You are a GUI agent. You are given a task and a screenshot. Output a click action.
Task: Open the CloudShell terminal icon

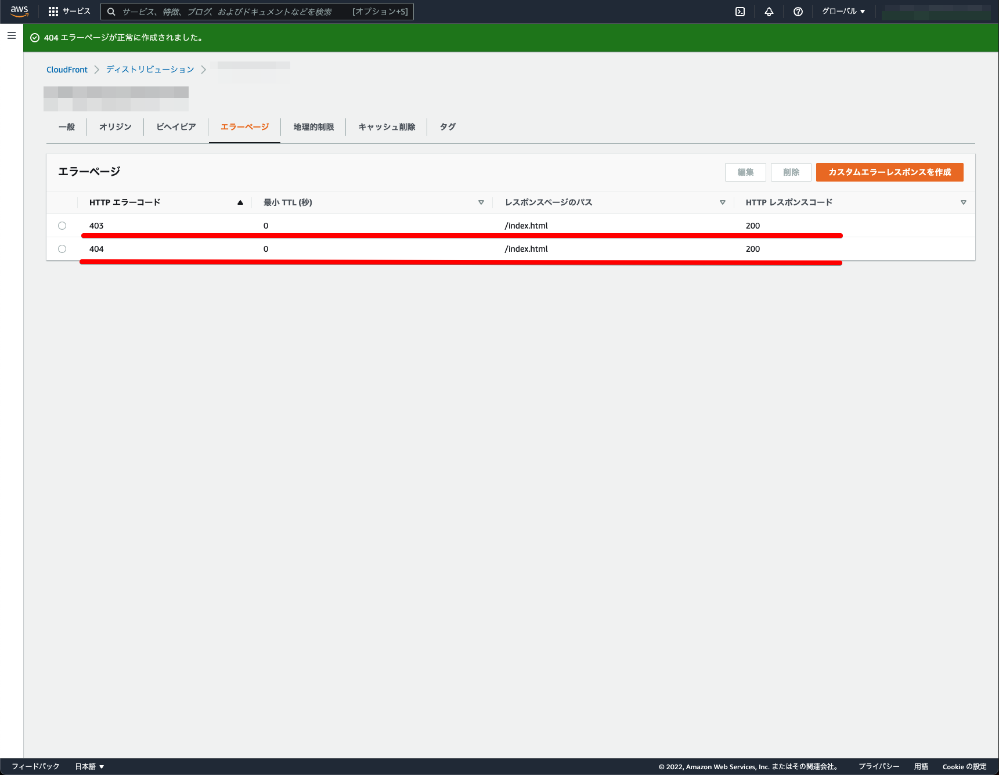[x=740, y=12]
